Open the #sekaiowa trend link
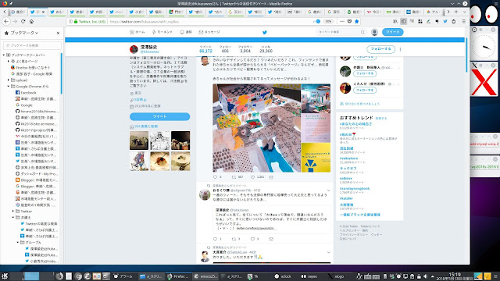Viewport: 500px width, 281px height. pyautogui.click(x=348, y=158)
